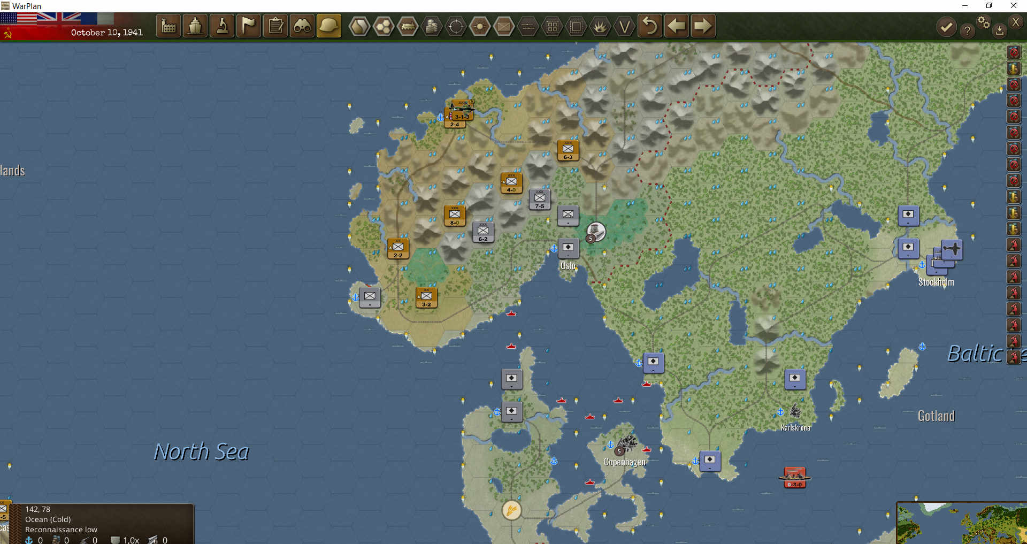Toggle the four-squares overlay hex button
Viewport: 1027px width, 544px height.
552,26
